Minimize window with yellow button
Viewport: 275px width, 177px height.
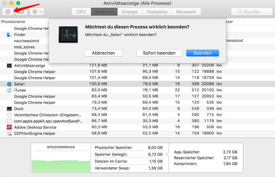(11, 3)
